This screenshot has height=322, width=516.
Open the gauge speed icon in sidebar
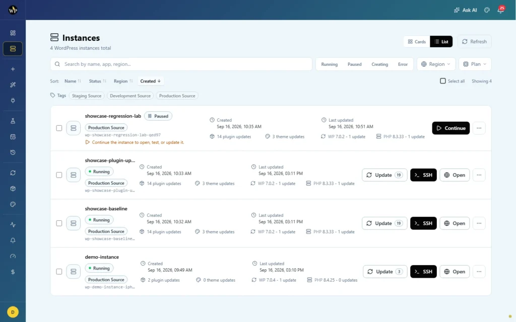coord(13,256)
